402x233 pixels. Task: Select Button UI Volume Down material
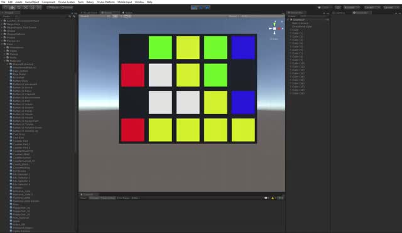[x=27, y=128]
